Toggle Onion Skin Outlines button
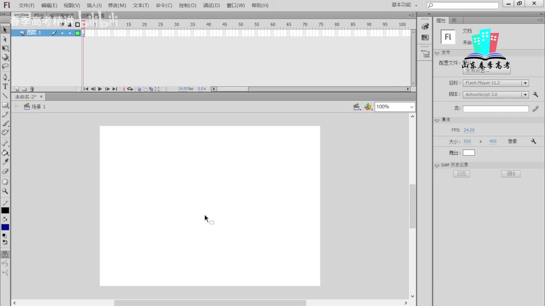Viewport: 545px width, 306px height. (x=145, y=89)
